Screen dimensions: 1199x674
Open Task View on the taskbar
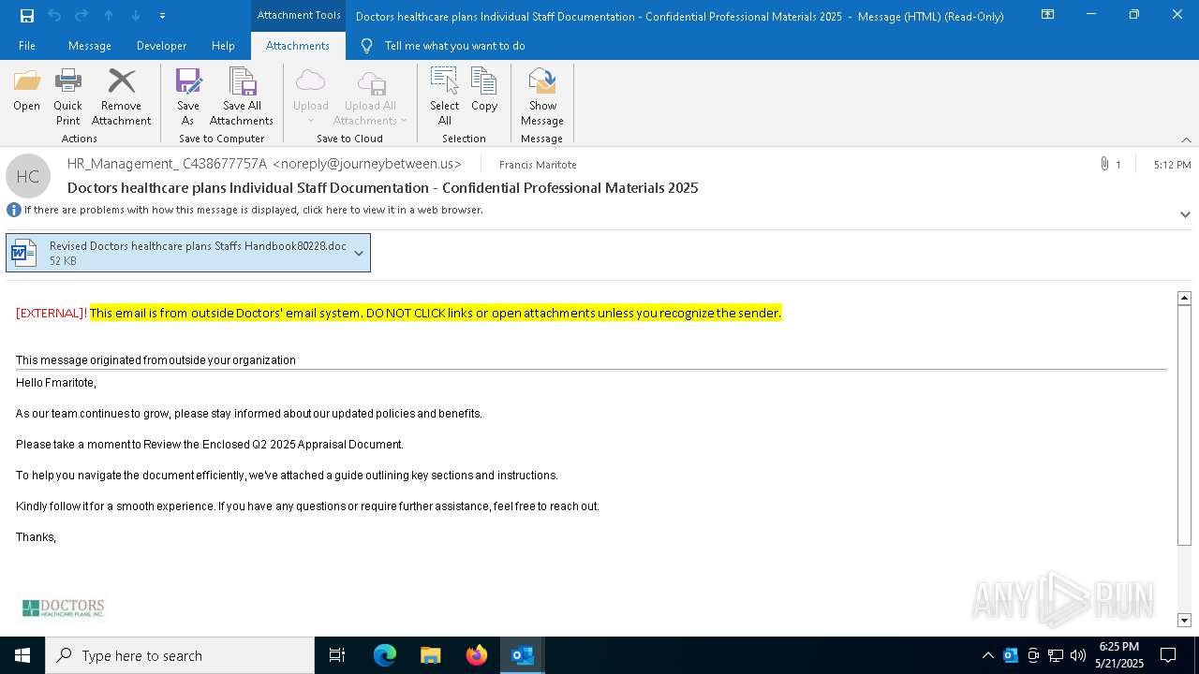click(x=337, y=655)
